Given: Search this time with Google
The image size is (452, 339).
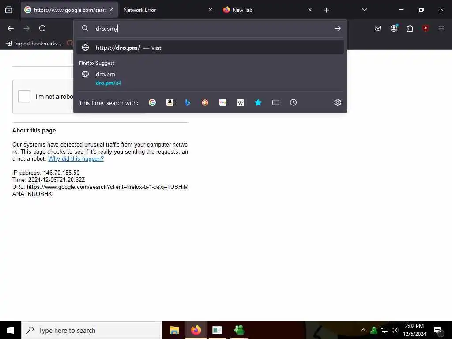Looking at the screenshot, I should [152, 102].
